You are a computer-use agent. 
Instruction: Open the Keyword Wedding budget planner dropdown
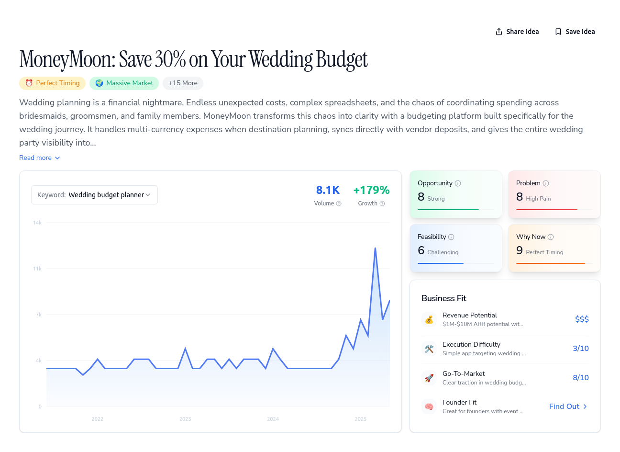tap(94, 195)
